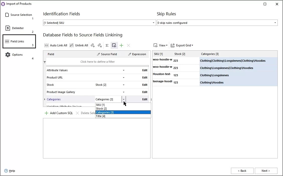The width and height of the screenshot is (283, 176).
Task: Click the green plus add icon
Action: (121, 45)
